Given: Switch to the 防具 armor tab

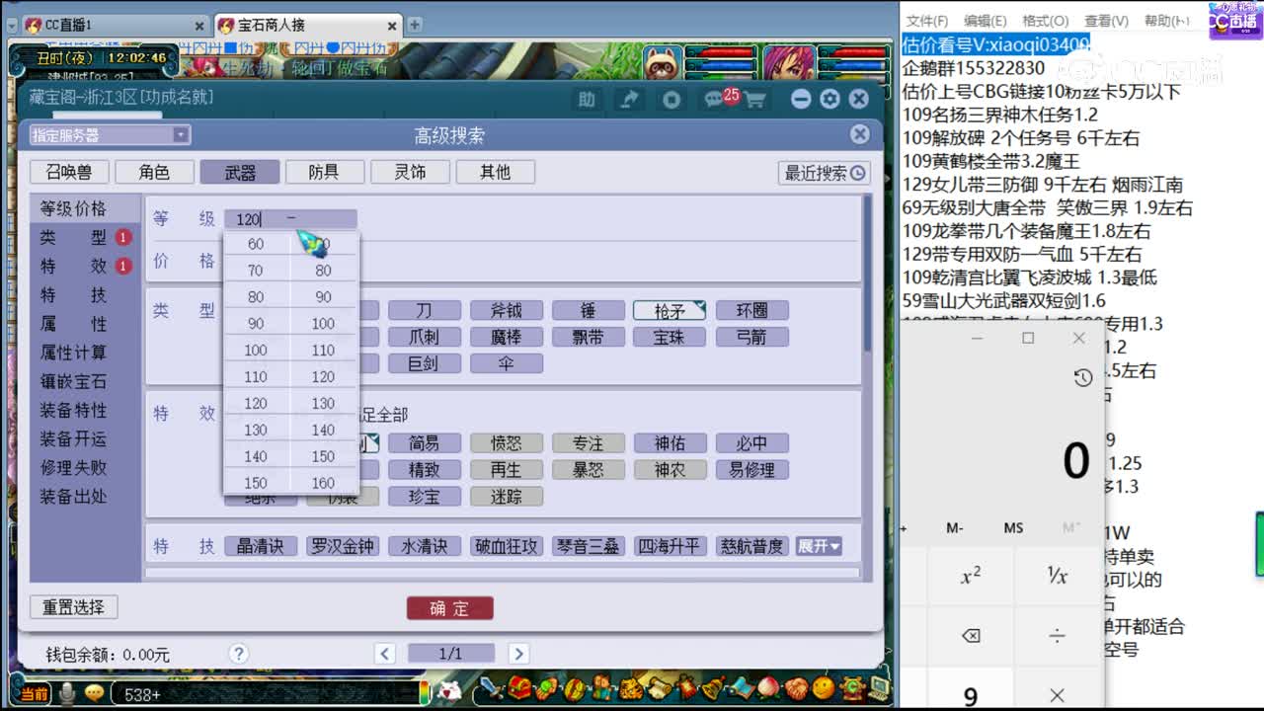Looking at the screenshot, I should point(324,171).
